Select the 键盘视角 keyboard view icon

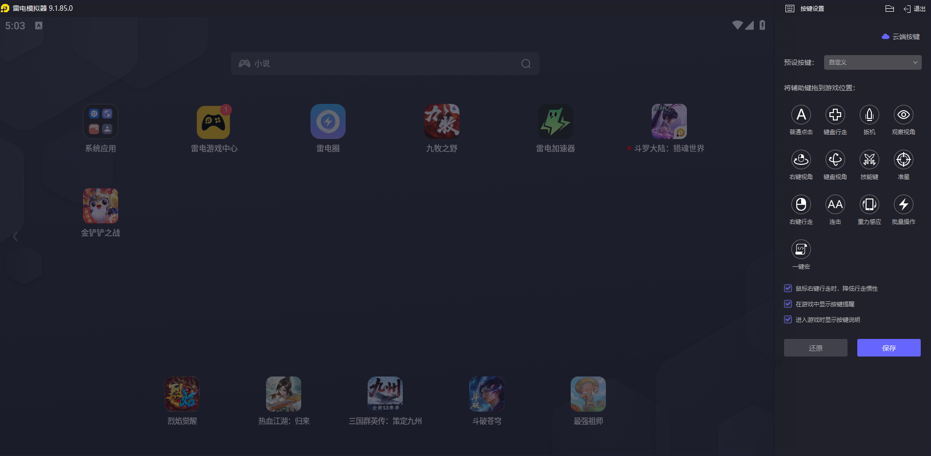835,159
